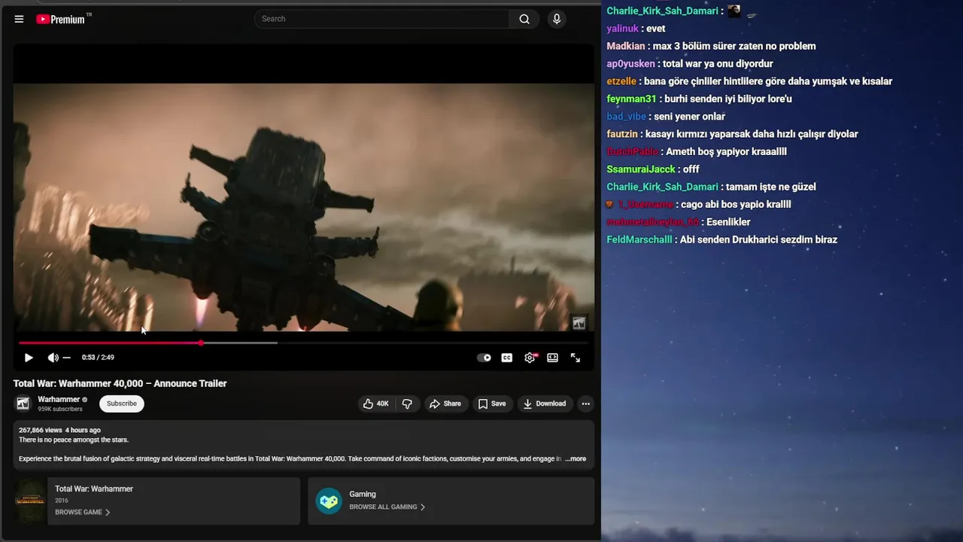Click 'tamam işte ne güzel' message

pyautogui.click(x=770, y=187)
